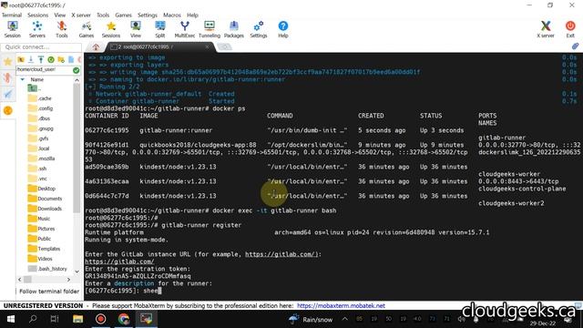The width and height of the screenshot is (583, 328).
Task: Close the root@06277c6c1995 terminal tab
Action: coord(207,46)
